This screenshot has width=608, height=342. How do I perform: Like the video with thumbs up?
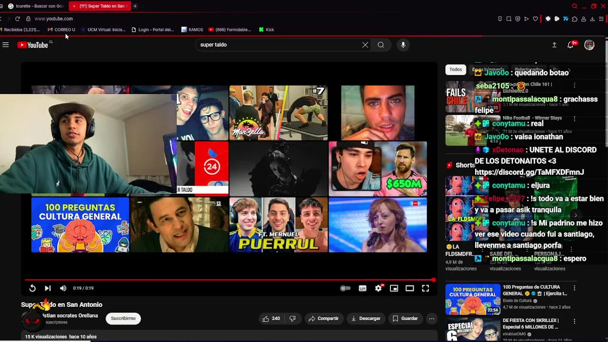[x=271, y=319]
